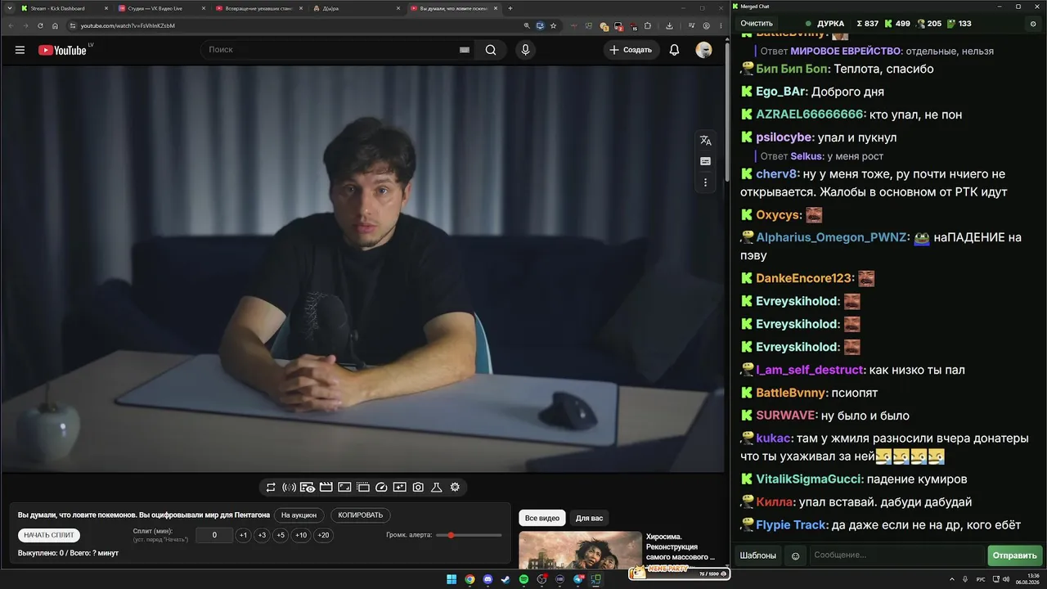Click Очистить in Merged Chat
This screenshot has height=589, width=1047.
pos(757,24)
